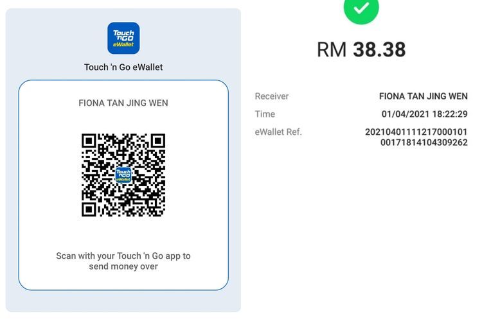The image size is (482, 321).
Task: Click the Touch 'n Go eWallet app logo
Action: point(123,38)
